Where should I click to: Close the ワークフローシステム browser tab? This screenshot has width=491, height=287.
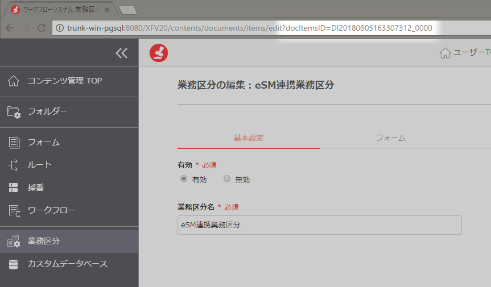pos(107,10)
